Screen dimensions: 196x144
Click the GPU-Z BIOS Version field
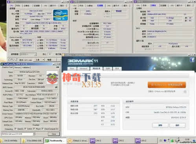[x=34, y=87]
